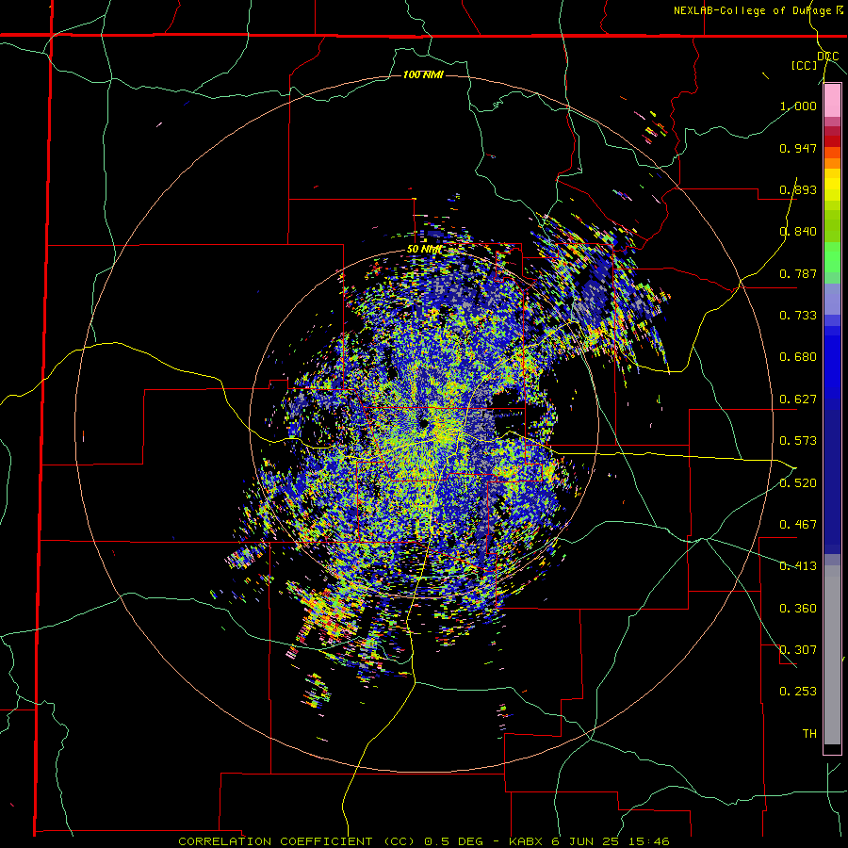The image size is (848, 848).
Task: Click the NEXLAB-College of DuPage header text
Action: tap(752, 10)
